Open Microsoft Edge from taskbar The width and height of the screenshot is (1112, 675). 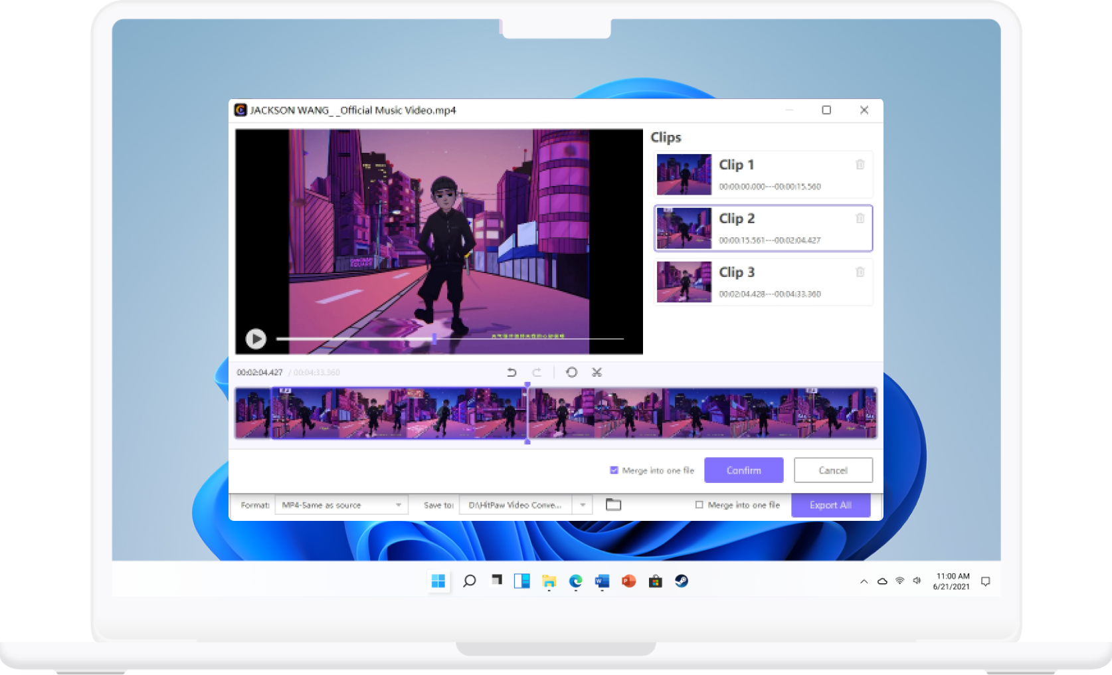[x=576, y=581]
